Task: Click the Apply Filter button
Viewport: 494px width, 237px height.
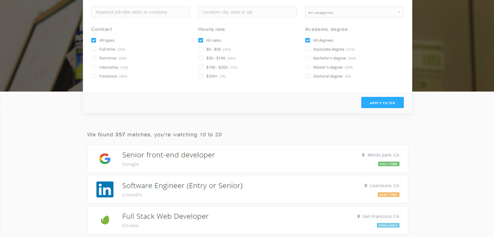Action: (x=383, y=103)
